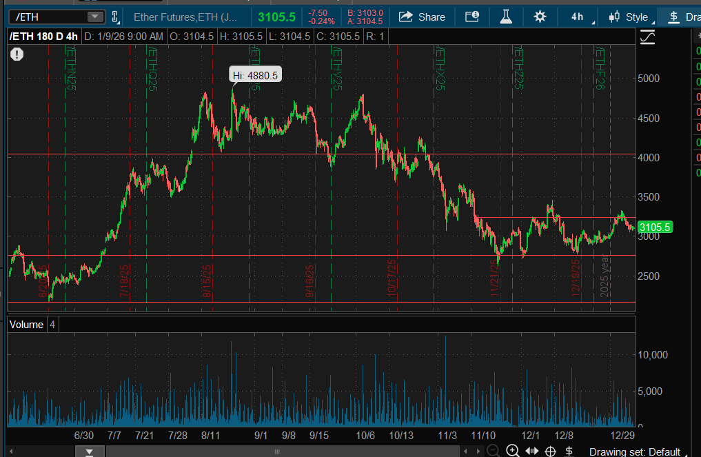
Task: Click the green 3105.5 last price label
Action: click(x=655, y=227)
